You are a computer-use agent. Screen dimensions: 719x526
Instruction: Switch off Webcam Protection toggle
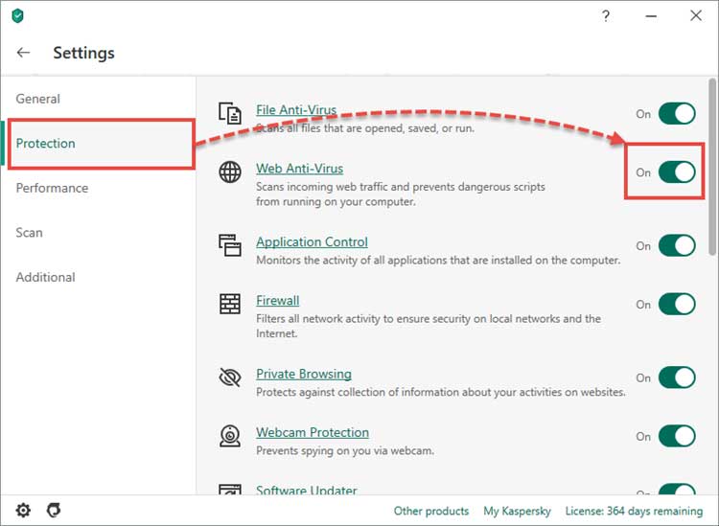pos(677,436)
